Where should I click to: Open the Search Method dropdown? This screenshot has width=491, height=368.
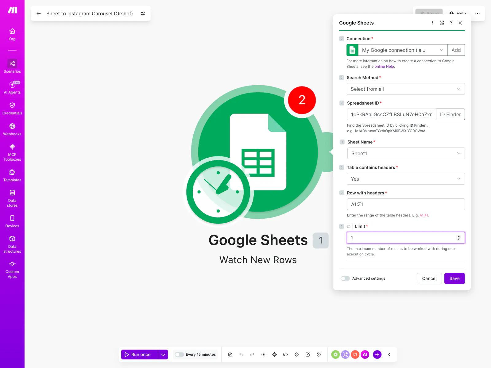(x=406, y=89)
